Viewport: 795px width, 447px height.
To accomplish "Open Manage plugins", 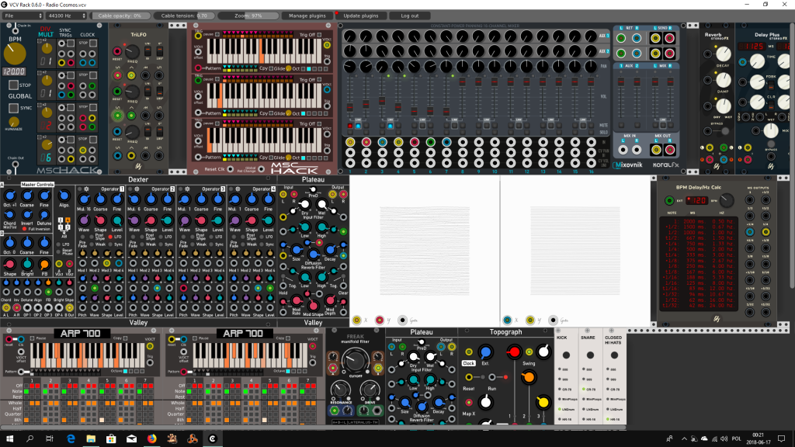I will (307, 16).
